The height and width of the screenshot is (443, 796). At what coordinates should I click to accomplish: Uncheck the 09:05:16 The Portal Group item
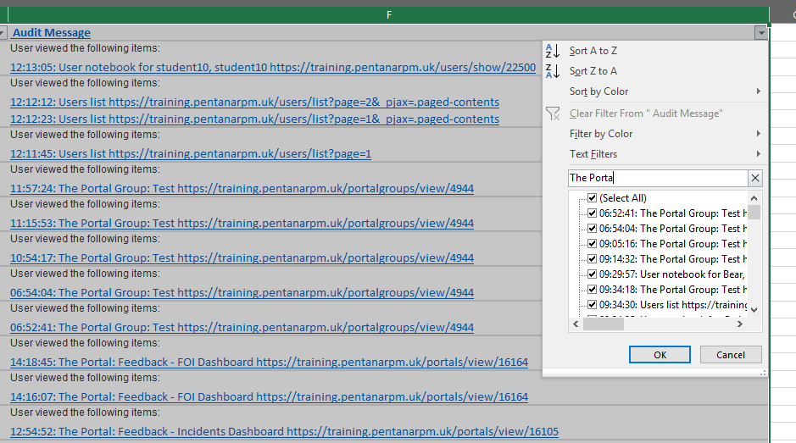(592, 244)
